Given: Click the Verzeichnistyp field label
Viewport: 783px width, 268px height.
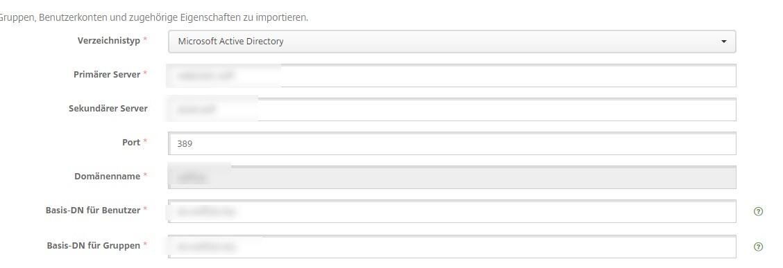Looking at the screenshot, I should [x=109, y=41].
